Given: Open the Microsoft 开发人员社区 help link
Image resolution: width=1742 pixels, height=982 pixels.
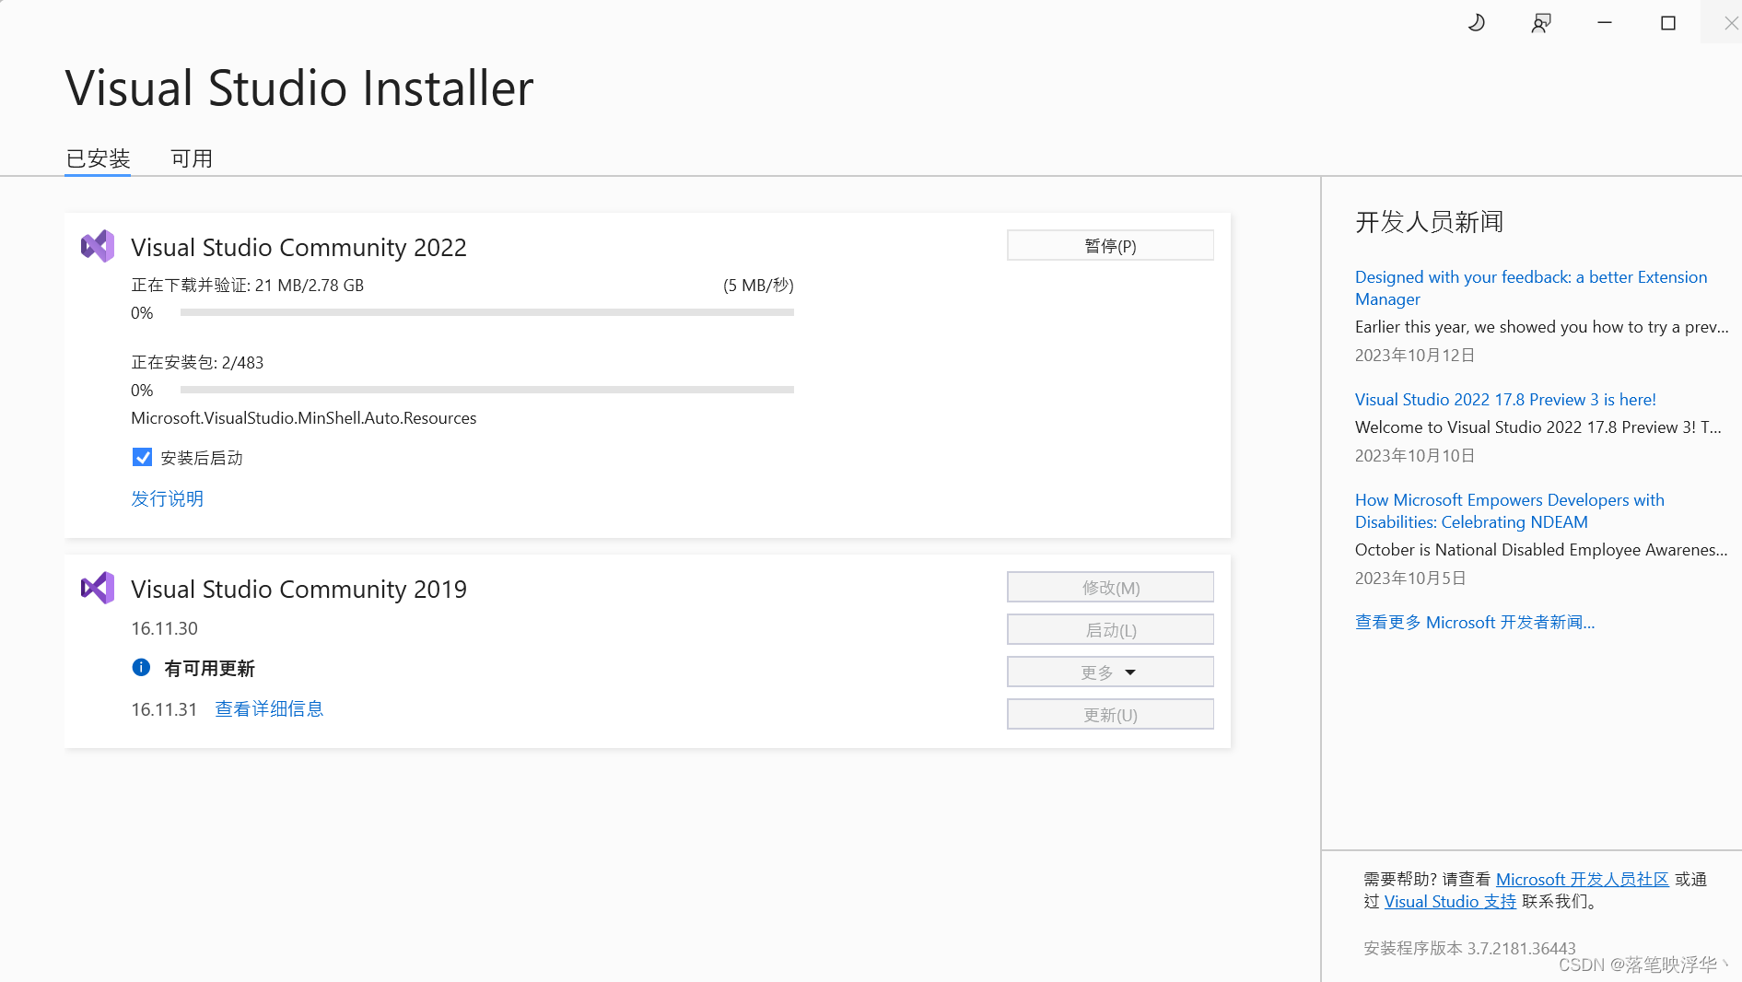Looking at the screenshot, I should (1583, 879).
